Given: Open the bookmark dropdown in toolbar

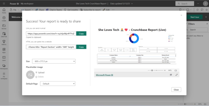Looking at the screenshot, I should [x=182, y=10].
